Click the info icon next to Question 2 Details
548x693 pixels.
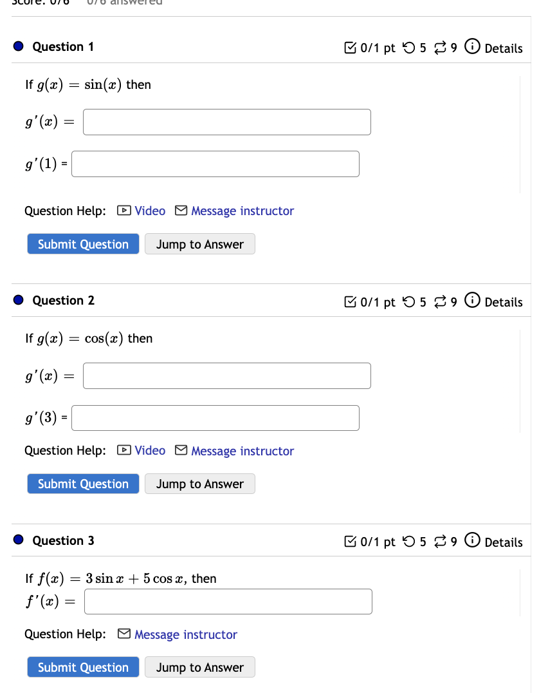click(x=473, y=300)
